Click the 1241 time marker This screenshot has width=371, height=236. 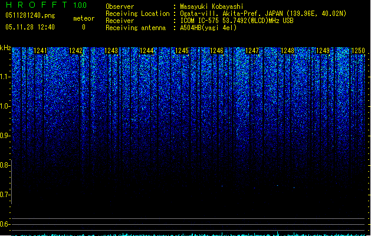[x=41, y=51]
